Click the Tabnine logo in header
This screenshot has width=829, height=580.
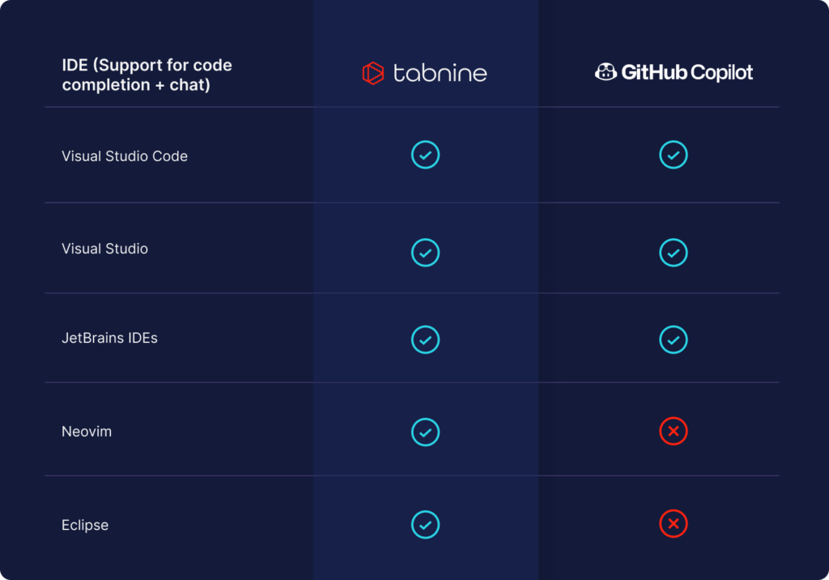pos(372,73)
